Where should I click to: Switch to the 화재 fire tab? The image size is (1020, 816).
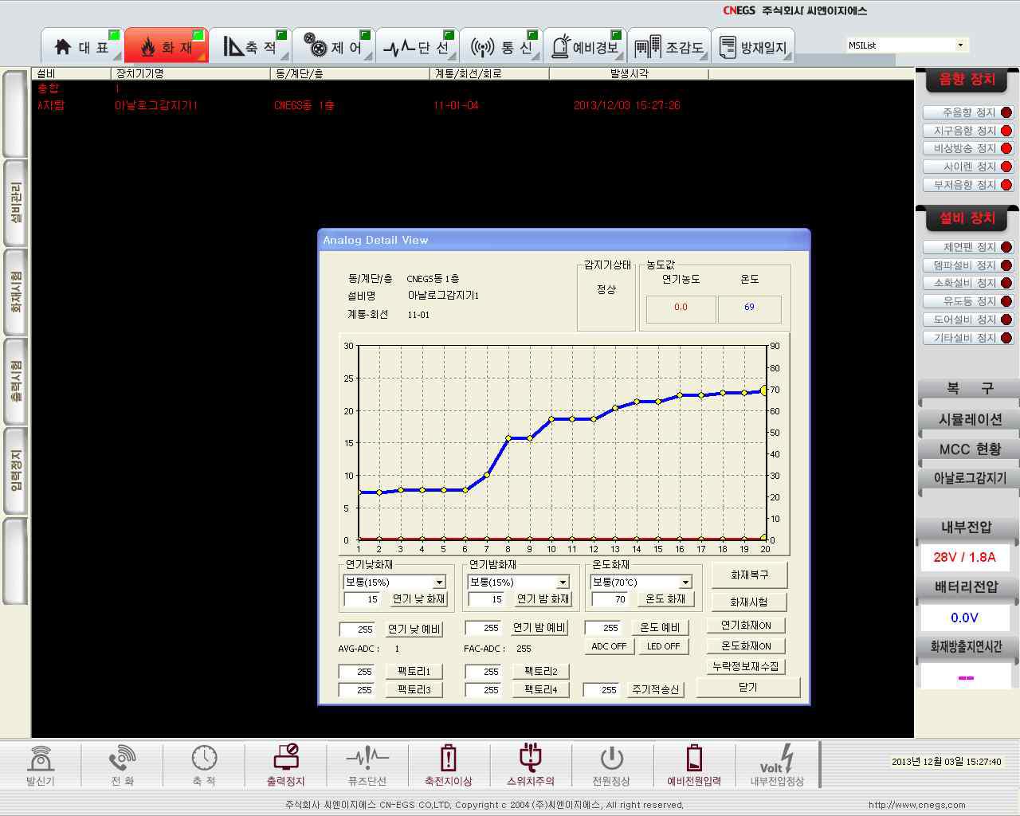pyautogui.click(x=166, y=46)
